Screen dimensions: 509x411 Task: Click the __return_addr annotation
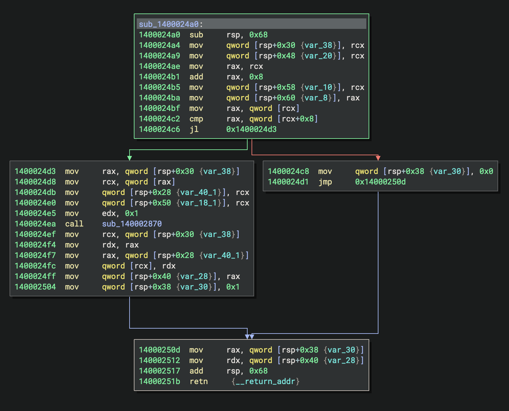click(x=265, y=381)
